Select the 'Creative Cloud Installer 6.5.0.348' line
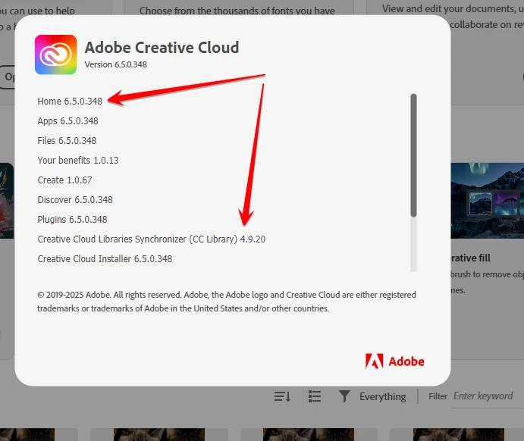 click(x=105, y=258)
